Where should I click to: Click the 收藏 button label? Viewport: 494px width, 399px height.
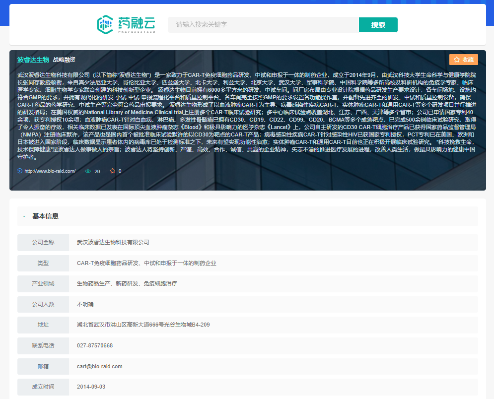(x=468, y=60)
